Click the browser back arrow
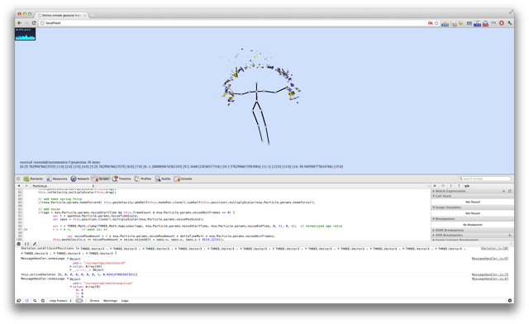The image size is (529, 324). click(19, 23)
